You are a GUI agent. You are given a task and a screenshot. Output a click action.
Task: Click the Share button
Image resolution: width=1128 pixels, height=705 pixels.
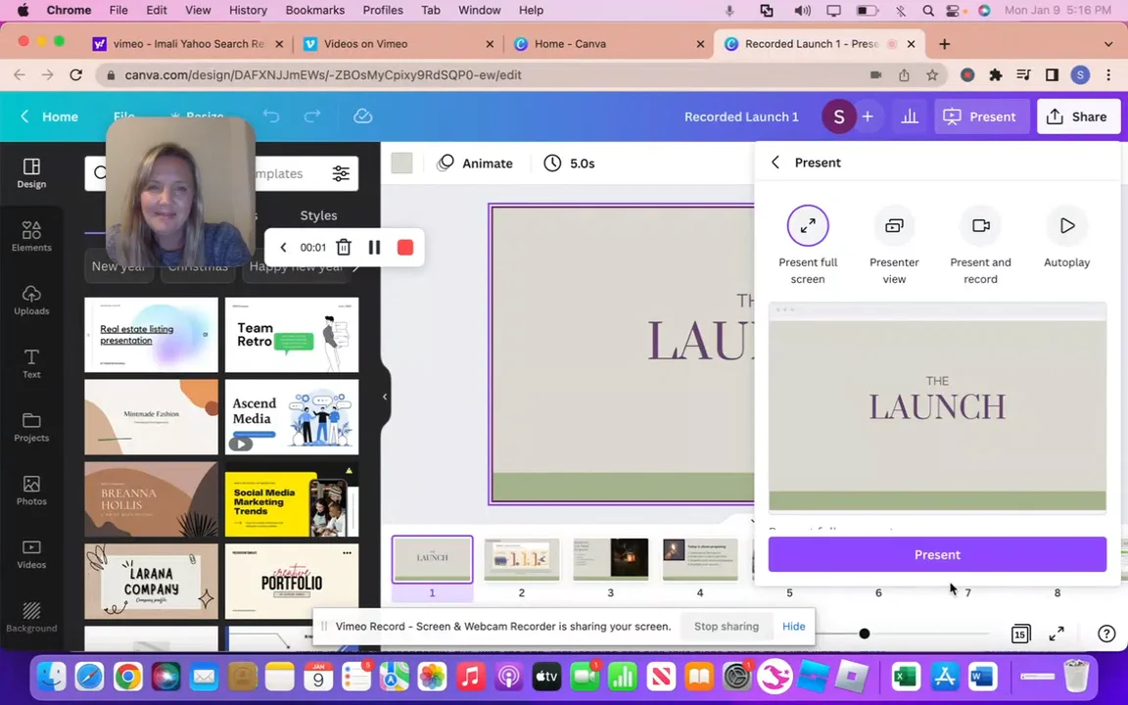(x=1077, y=117)
